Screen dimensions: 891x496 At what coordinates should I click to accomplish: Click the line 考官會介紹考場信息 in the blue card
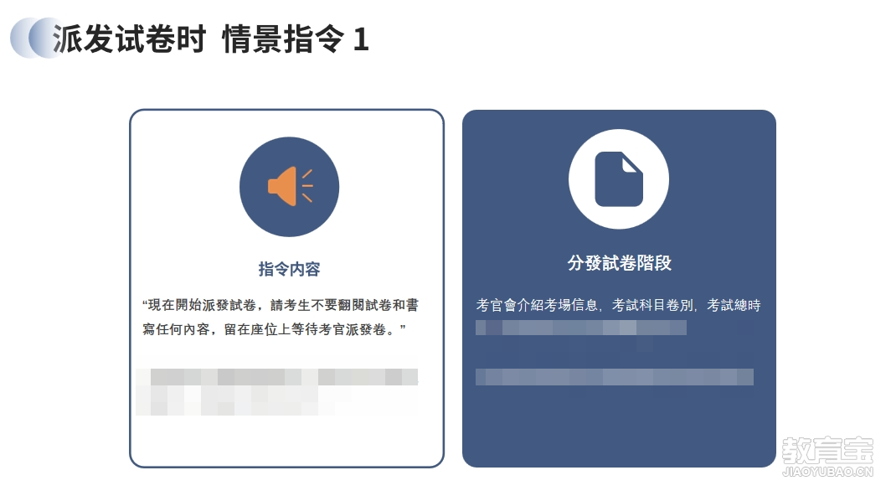[x=618, y=306]
